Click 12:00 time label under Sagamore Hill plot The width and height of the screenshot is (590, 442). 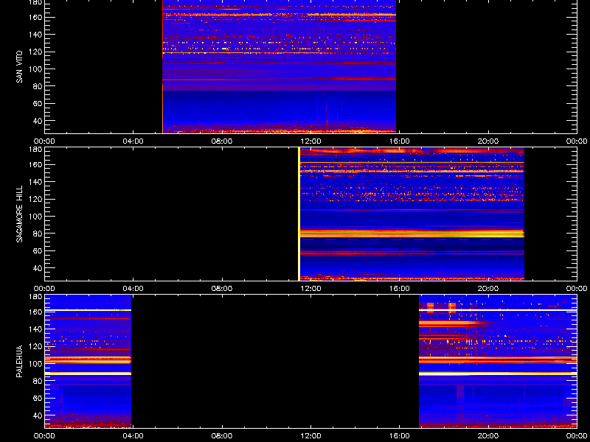pos(310,289)
